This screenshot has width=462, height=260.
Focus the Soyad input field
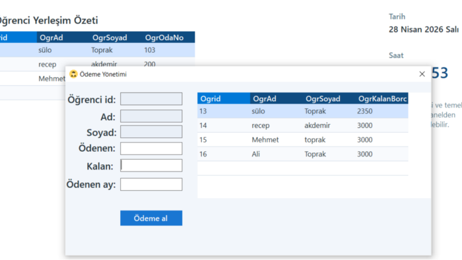click(x=151, y=131)
